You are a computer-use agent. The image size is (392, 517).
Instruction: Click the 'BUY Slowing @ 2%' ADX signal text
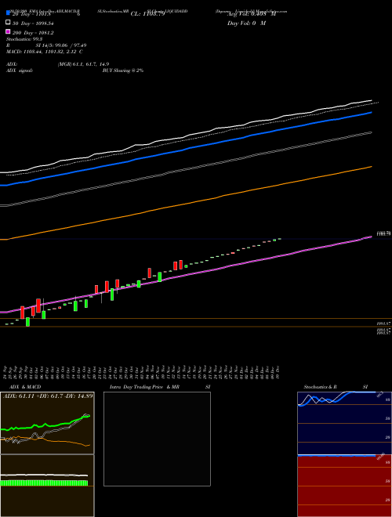click(x=123, y=70)
